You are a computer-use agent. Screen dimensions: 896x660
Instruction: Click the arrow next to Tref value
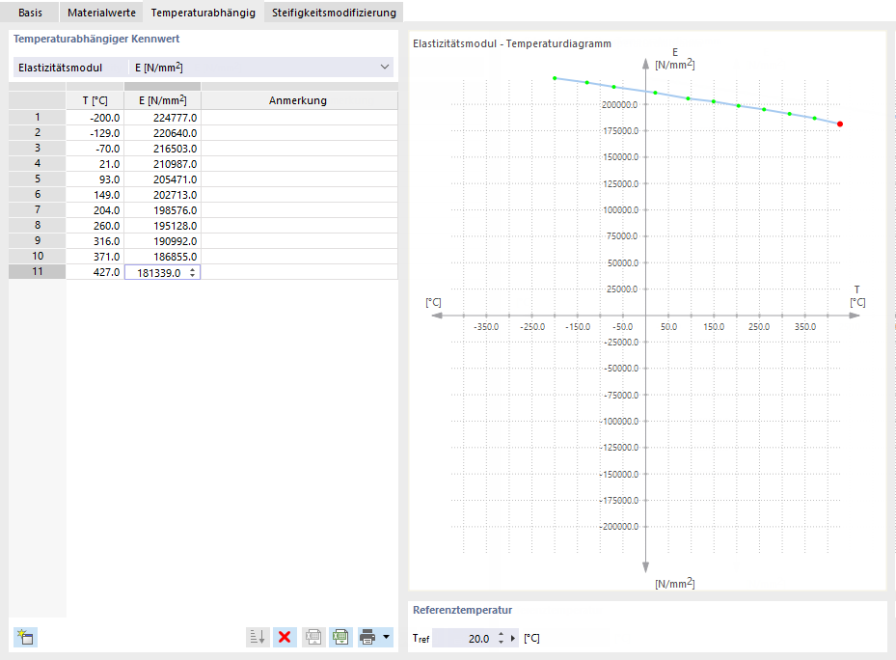click(512, 638)
